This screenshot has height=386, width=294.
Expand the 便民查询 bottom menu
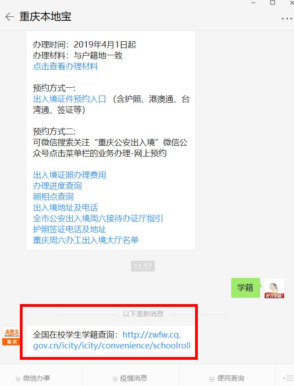point(227,378)
